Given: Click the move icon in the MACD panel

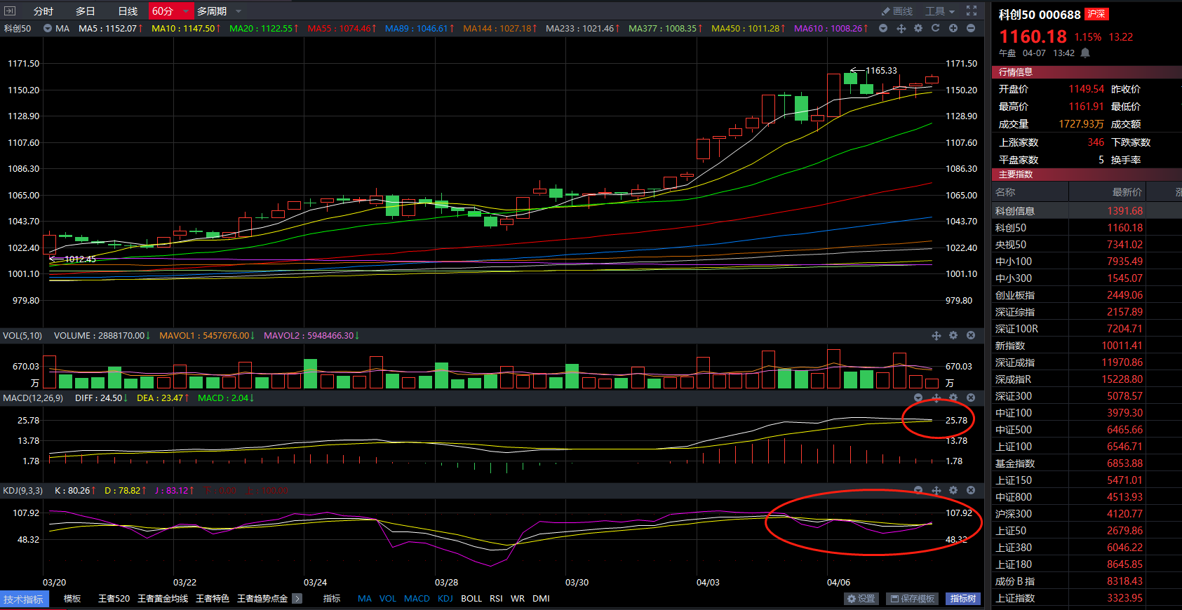Looking at the screenshot, I should click(936, 398).
